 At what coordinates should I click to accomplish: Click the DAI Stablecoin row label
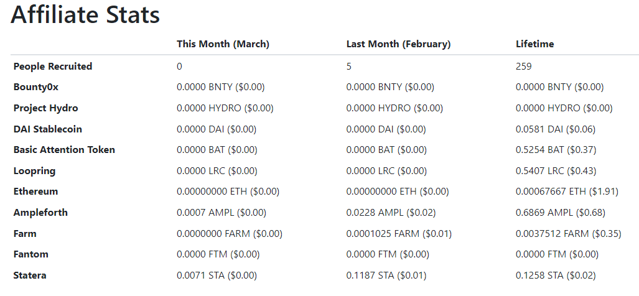click(x=48, y=129)
